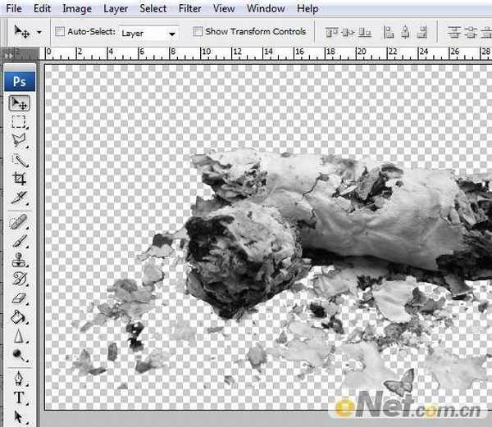Pick the Magic Wand tool
The image size is (492, 427).
click(19, 160)
